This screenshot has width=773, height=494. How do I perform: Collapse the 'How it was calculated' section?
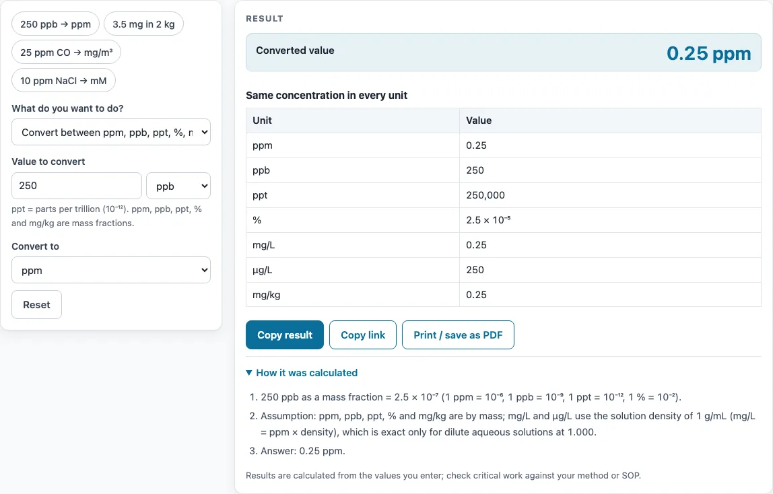302,373
